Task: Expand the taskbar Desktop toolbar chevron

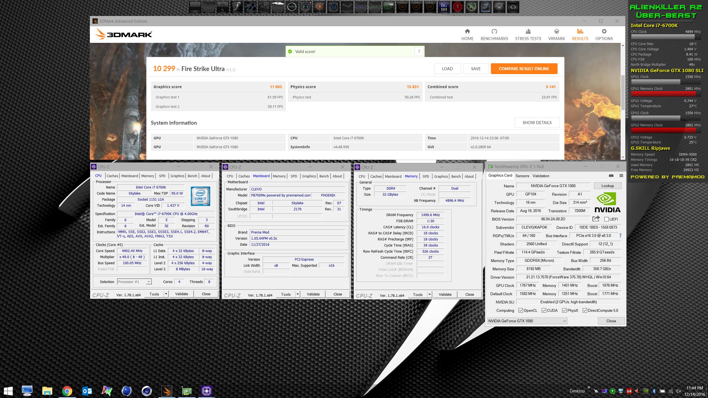Action: tap(589, 387)
